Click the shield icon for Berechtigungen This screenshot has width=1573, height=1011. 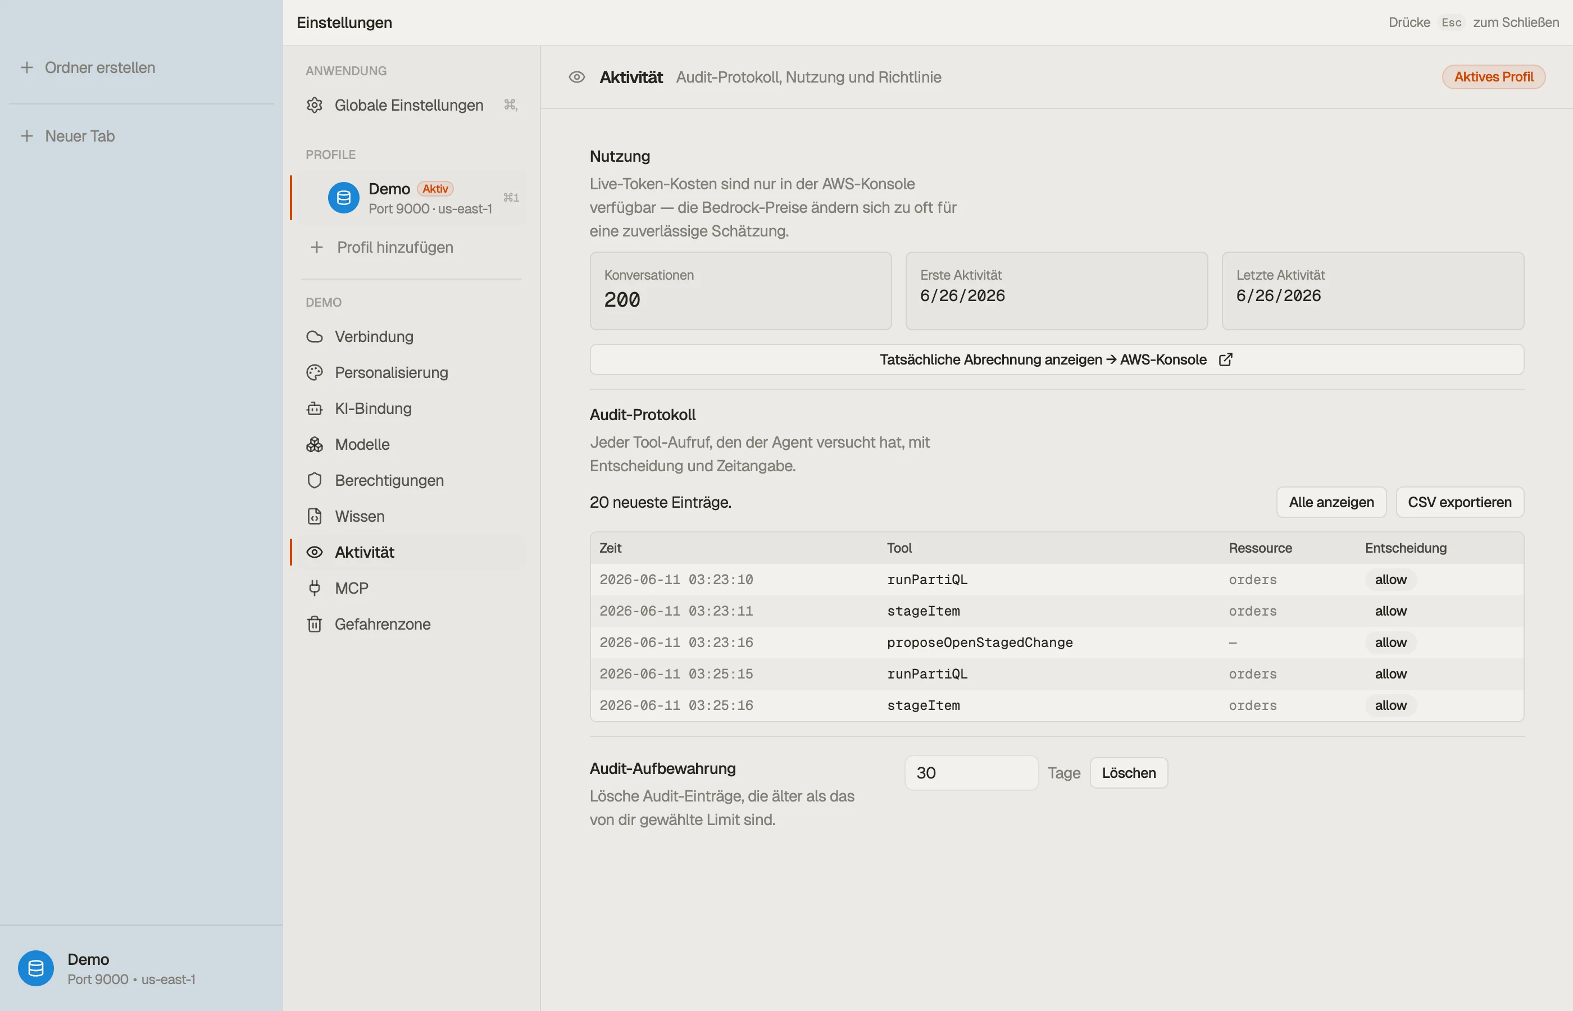click(315, 481)
